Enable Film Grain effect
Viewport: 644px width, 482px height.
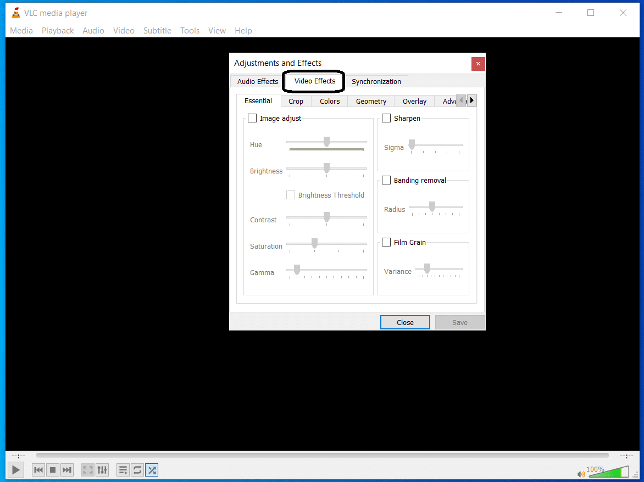click(386, 242)
